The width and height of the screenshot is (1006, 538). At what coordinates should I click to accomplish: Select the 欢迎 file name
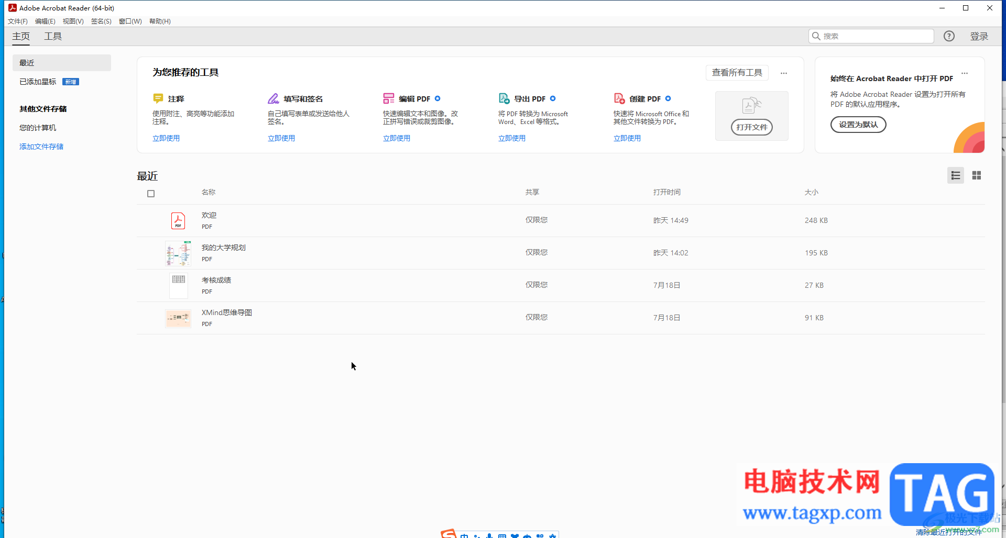[x=209, y=215]
